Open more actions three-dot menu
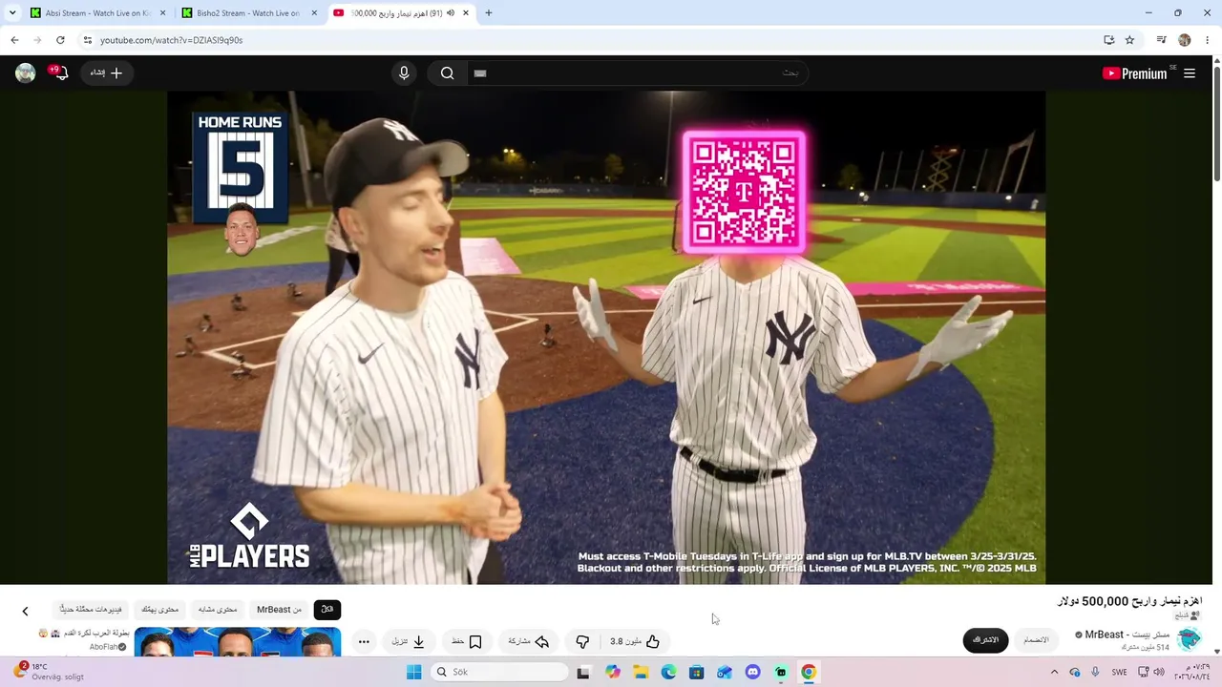Image resolution: width=1222 pixels, height=687 pixels. [x=364, y=642]
